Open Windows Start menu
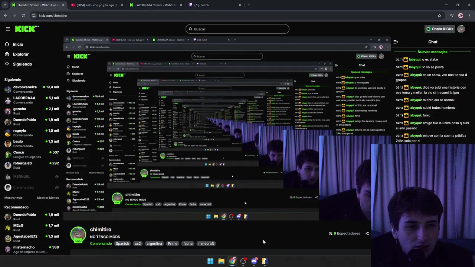 click(x=210, y=261)
